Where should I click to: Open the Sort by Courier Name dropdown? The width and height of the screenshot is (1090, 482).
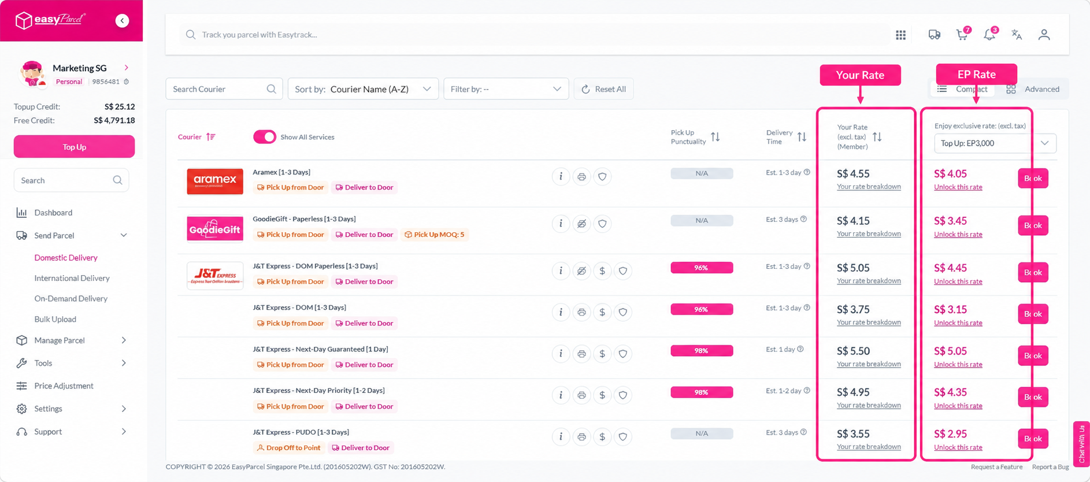pos(363,89)
